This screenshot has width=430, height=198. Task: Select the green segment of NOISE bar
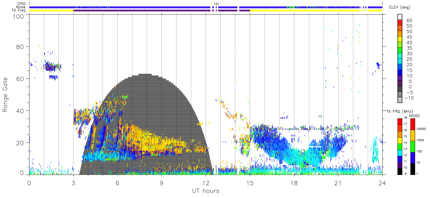click(x=412, y=146)
